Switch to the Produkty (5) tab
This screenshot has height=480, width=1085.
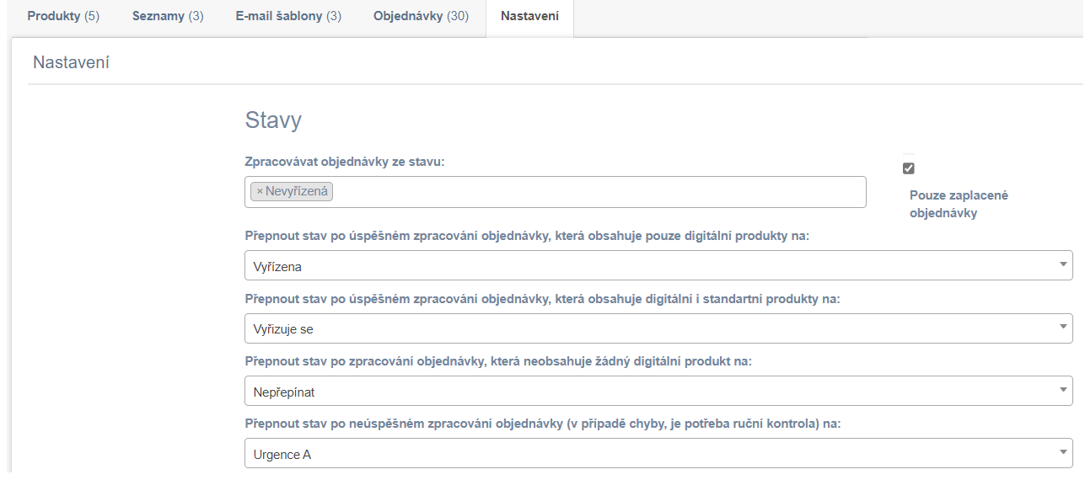click(x=63, y=17)
